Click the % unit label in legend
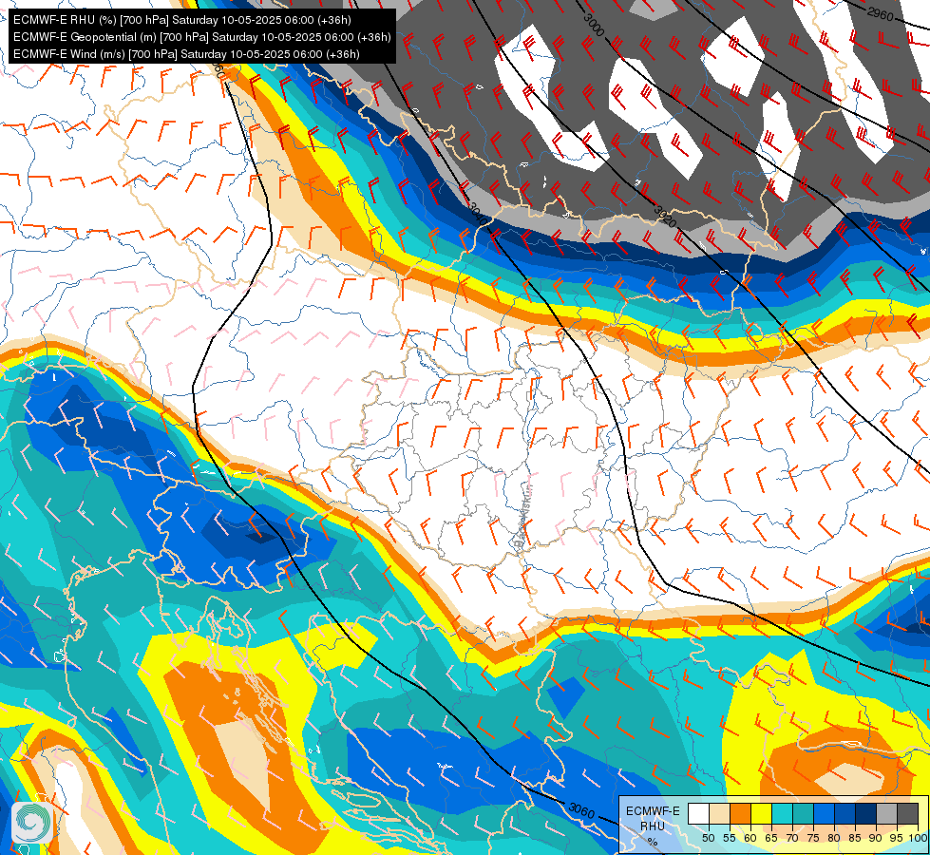Viewport: 930px width, 855px height. click(653, 842)
